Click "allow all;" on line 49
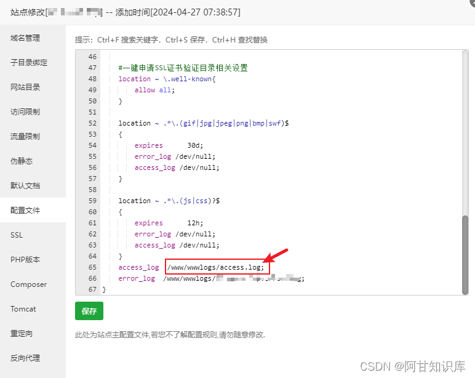Screen dimensions: 475x378 pos(154,90)
